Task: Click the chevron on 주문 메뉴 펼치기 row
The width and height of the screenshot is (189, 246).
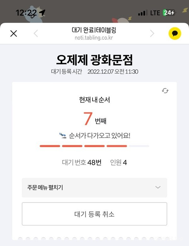Action: click(x=158, y=187)
